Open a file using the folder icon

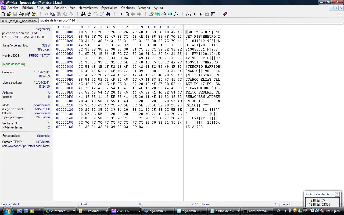[9, 14]
